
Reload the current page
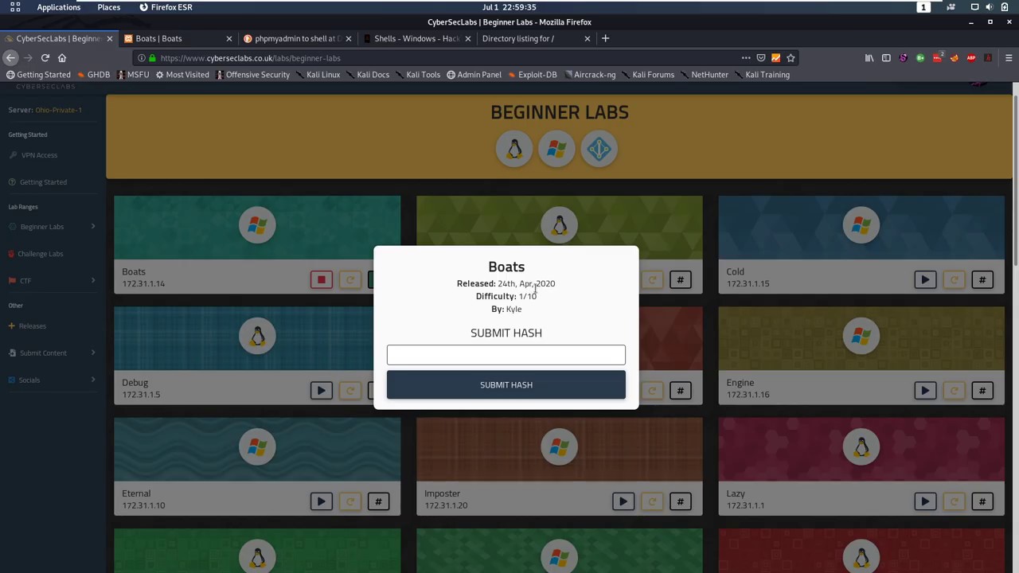45,58
